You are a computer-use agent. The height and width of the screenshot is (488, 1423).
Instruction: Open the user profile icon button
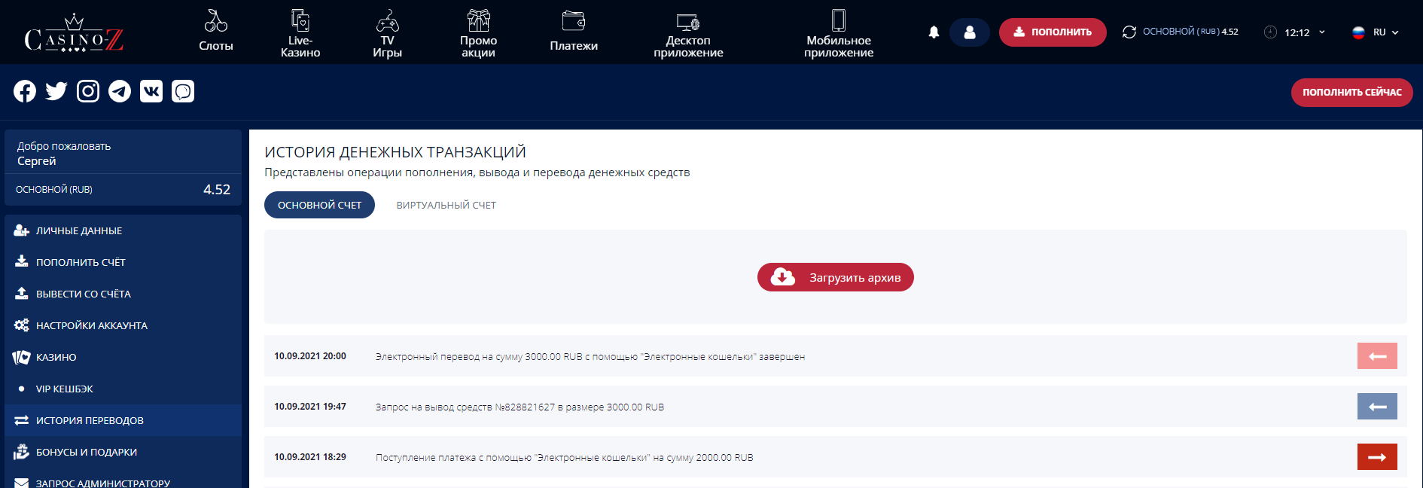[x=970, y=32]
